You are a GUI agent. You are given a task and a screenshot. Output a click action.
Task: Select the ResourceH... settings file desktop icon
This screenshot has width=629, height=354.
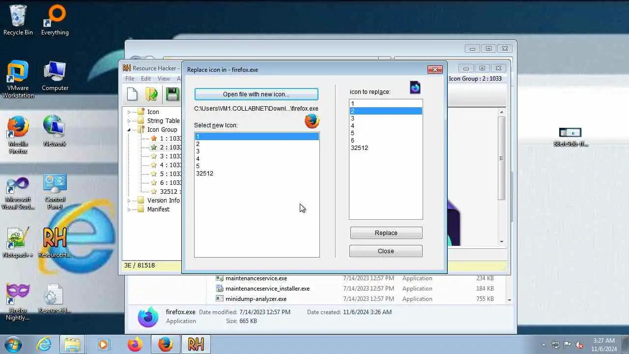(x=55, y=298)
